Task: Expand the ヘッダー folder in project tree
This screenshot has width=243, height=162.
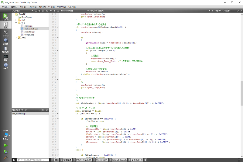Action: 16,20
